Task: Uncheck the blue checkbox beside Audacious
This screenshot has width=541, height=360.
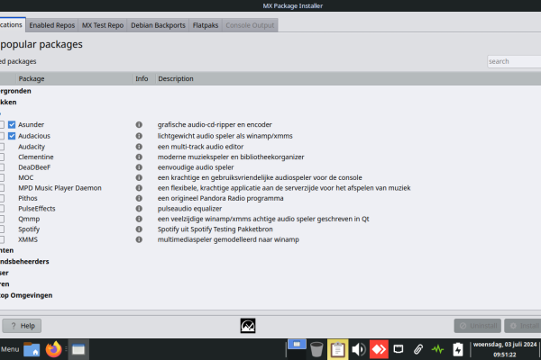Action: (x=13, y=135)
